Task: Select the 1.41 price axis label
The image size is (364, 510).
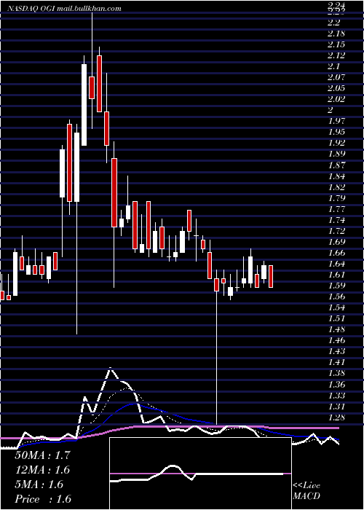Action: (336, 362)
